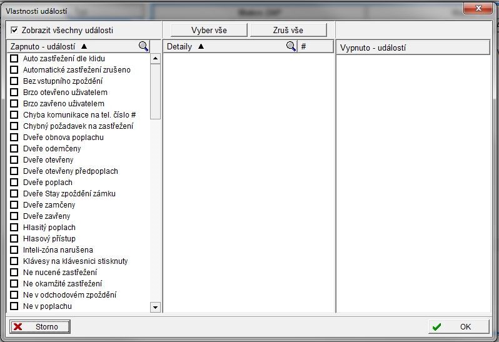Select Inteli-zóna narušena event
Viewport: 499px width, 342px height.
58,250
